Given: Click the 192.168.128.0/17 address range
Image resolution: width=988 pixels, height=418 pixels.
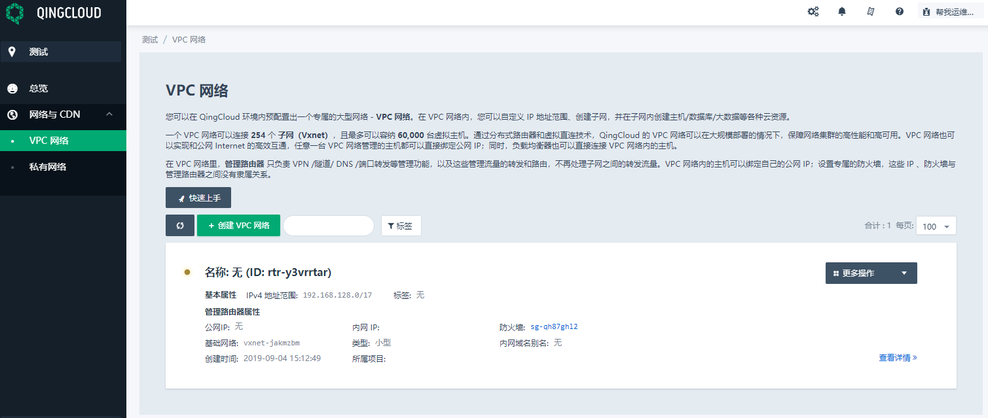Looking at the screenshot, I should click(337, 296).
